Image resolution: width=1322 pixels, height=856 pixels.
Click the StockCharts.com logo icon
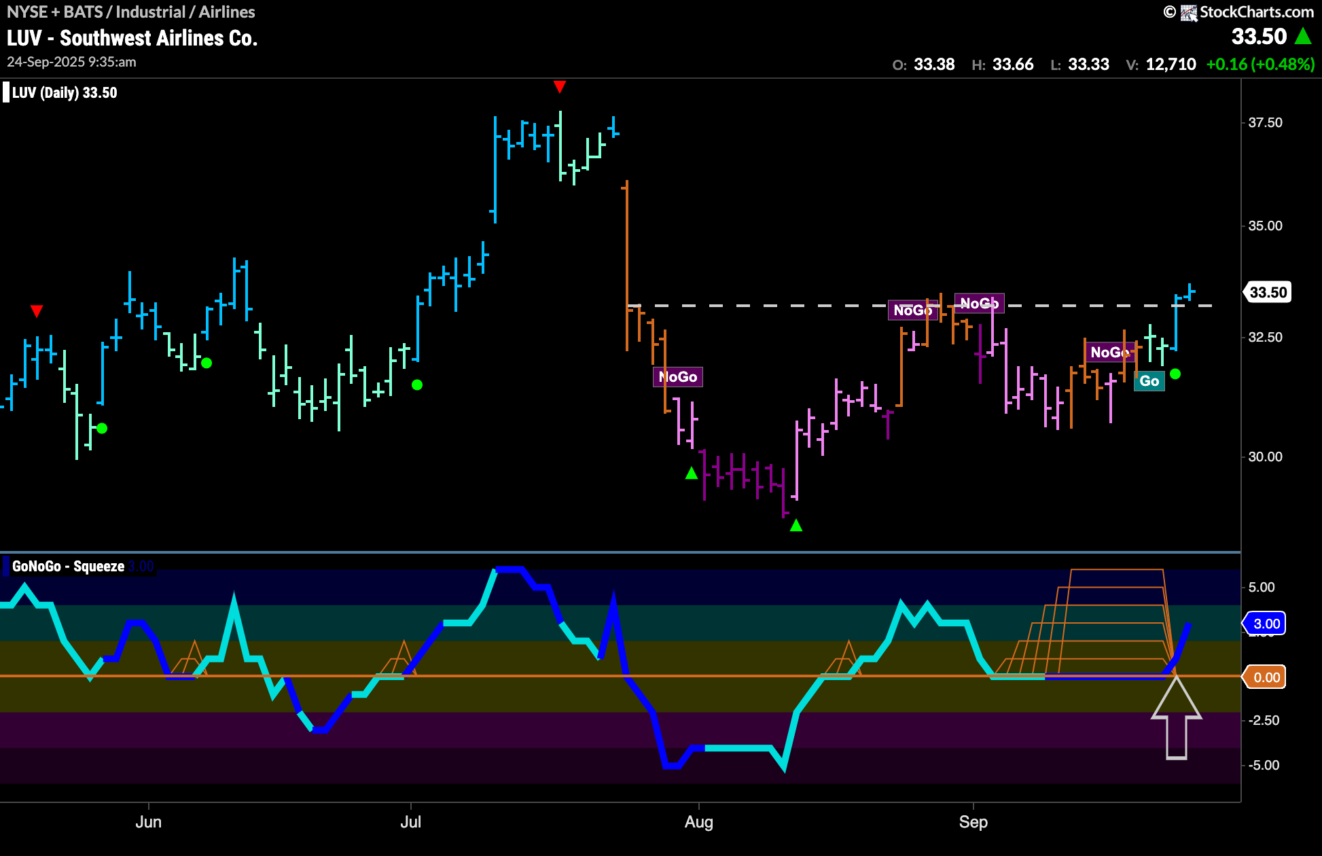pyautogui.click(x=1188, y=13)
